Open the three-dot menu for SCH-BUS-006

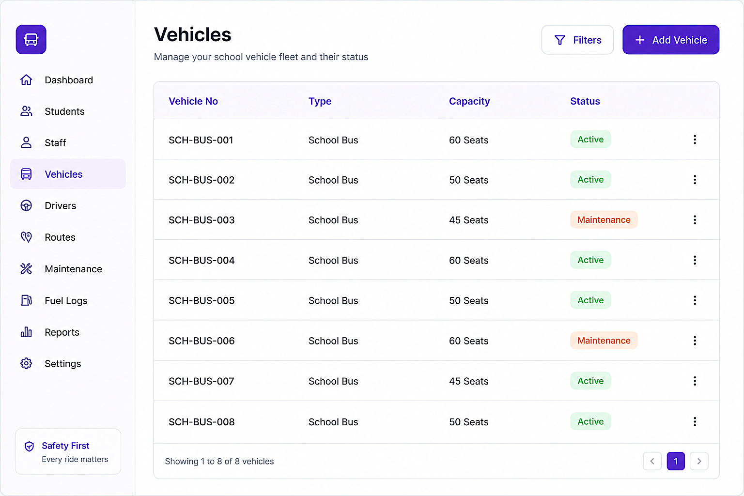[695, 341]
